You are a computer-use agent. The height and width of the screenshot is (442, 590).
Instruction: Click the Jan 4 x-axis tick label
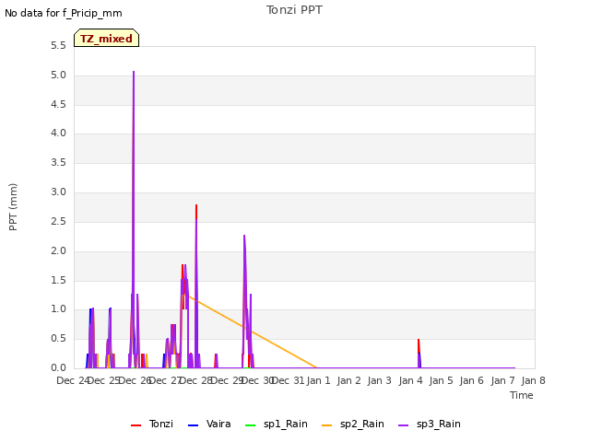pyautogui.click(x=410, y=380)
